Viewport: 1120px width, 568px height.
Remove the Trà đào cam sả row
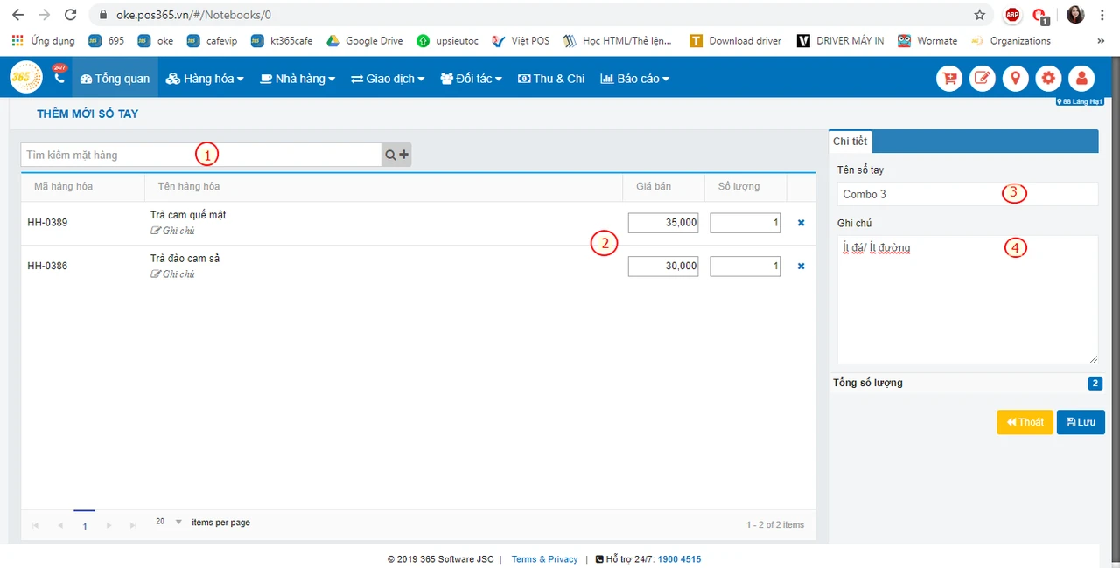point(801,266)
